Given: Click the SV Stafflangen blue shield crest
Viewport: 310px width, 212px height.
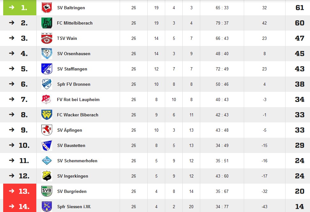Looking at the screenshot, I should (47, 69).
